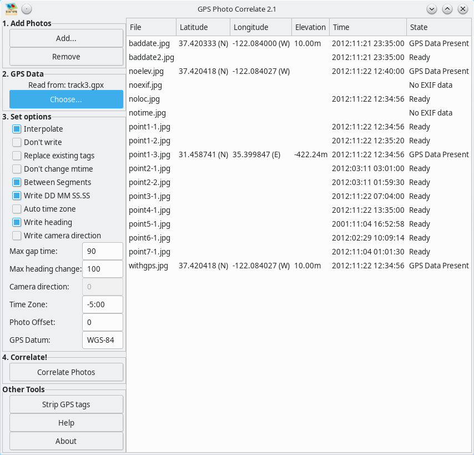Select the point1-3.jpg row
The height and width of the screenshot is (455, 474).
150,154
